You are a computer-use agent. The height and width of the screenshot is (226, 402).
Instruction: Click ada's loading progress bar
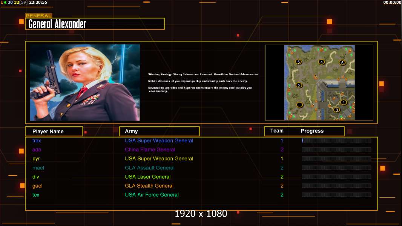tap(336, 150)
